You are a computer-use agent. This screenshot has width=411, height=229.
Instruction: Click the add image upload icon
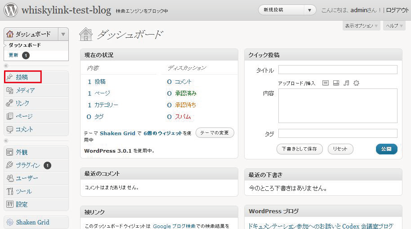click(325, 83)
